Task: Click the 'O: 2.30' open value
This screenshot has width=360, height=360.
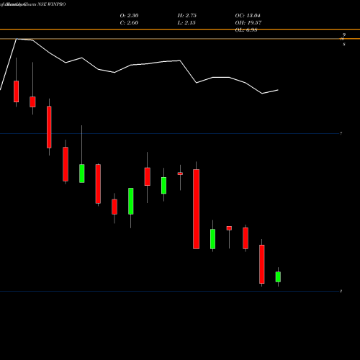Action: (x=129, y=16)
